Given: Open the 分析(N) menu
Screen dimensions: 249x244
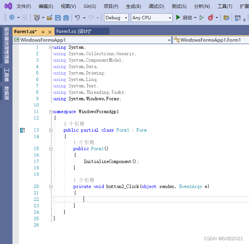Looking at the screenshot, I should pyautogui.click(x=202, y=6).
